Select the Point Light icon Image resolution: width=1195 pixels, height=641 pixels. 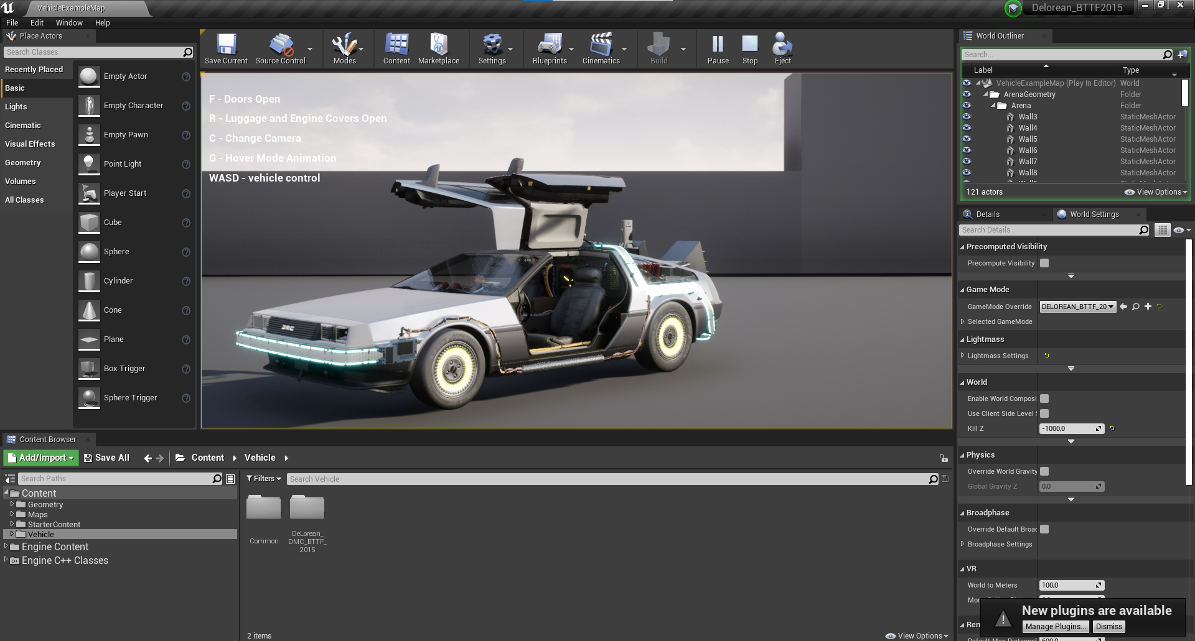(x=89, y=164)
